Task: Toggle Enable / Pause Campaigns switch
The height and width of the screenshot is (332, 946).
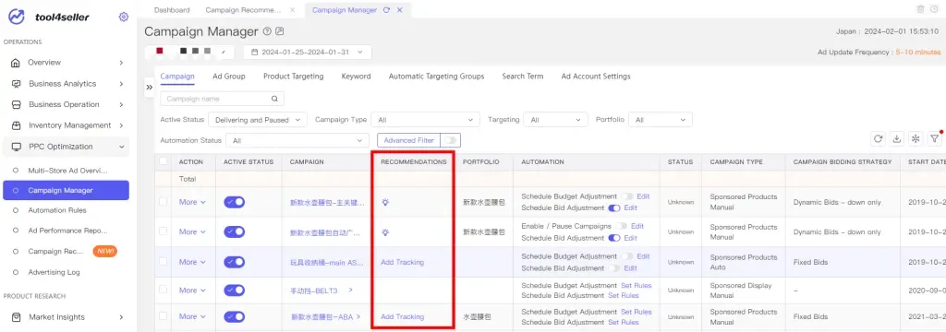Action: [x=622, y=226]
